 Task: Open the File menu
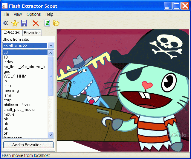click(6, 14)
